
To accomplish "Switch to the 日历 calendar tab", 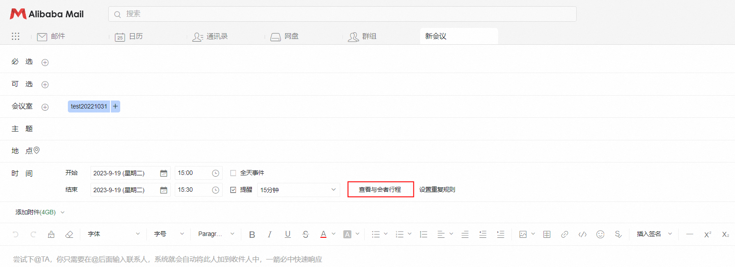I will [129, 36].
